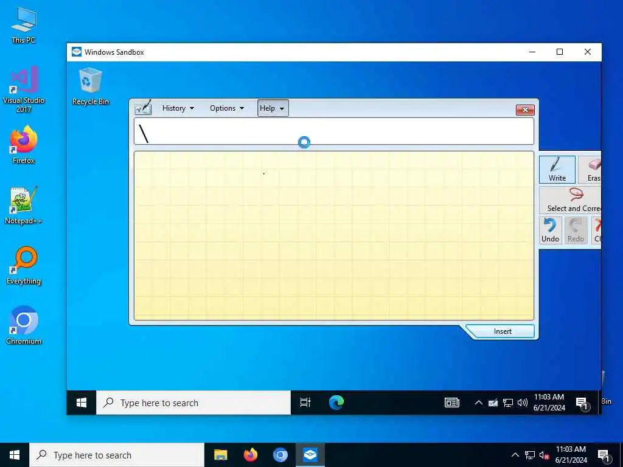Open the Options dropdown menu
The width and height of the screenshot is (623, 467).
[x=226, y=108]
